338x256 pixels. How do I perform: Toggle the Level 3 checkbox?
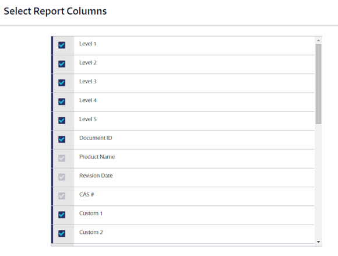click(62, 83)
